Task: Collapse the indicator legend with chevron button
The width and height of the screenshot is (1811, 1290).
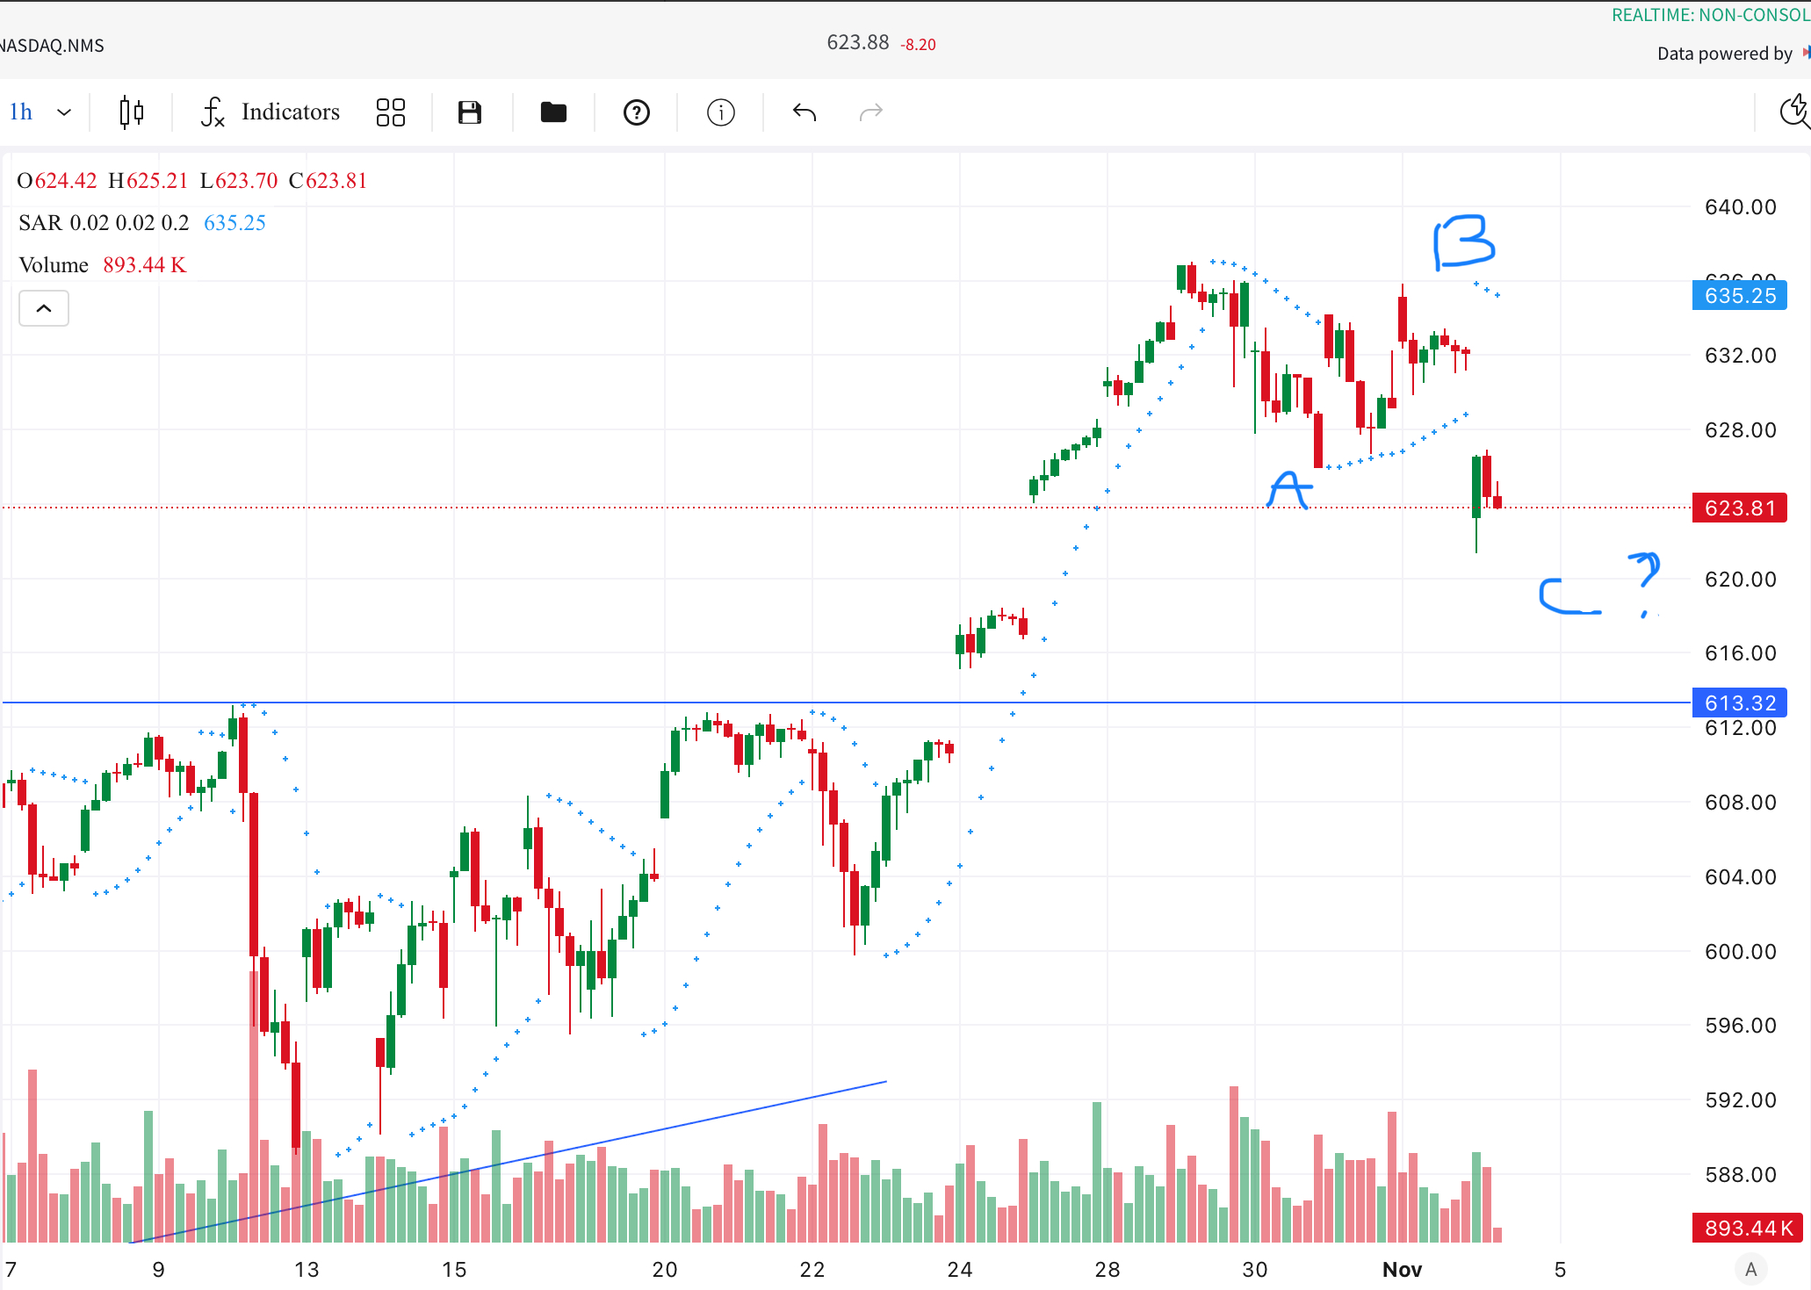Action: tap(44, 308)
